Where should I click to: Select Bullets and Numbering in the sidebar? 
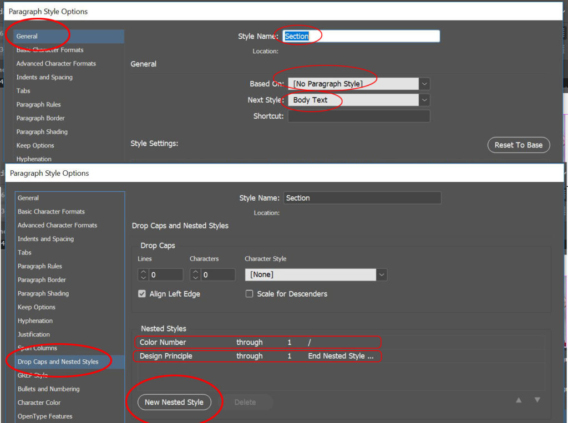[x=49, y=389]
